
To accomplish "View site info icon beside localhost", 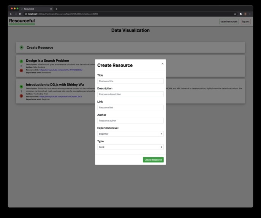I will [x=26, y=14].
